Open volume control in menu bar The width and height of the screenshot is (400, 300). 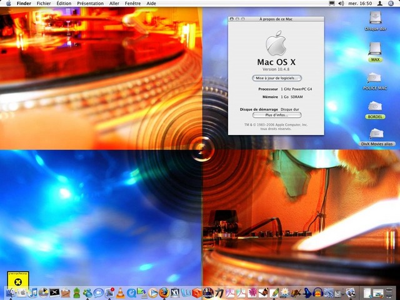tap(341, 3)
